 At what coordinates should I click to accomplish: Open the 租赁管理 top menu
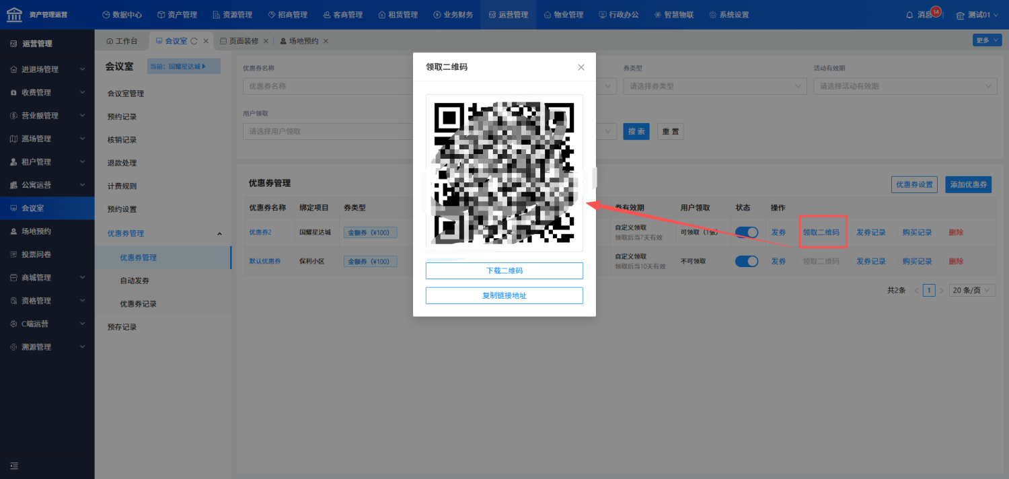pyautogui.click(x=398, y=15)
